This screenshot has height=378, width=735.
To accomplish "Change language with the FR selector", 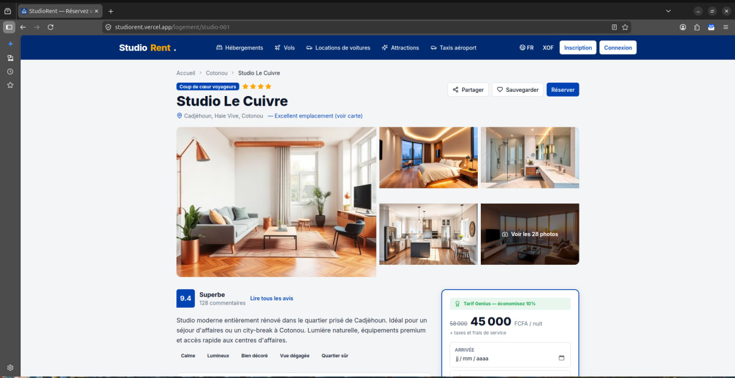I will pos(526,48).
